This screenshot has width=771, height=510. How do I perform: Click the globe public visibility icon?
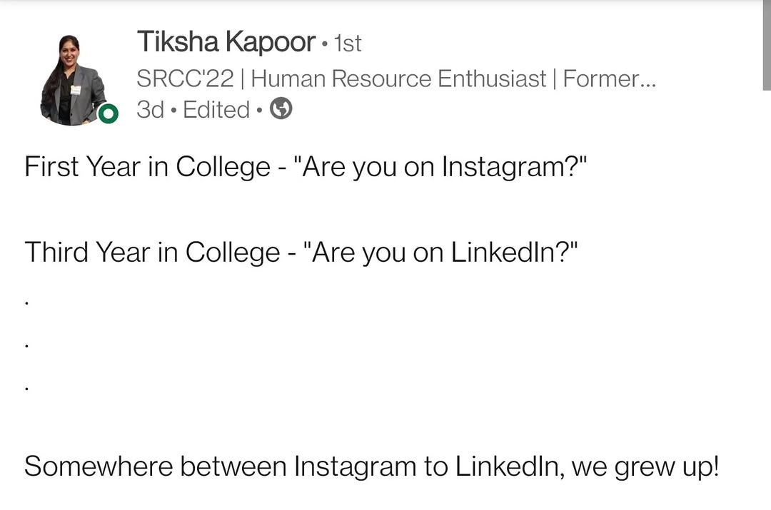pyautogui.click(x=281, y=109)
